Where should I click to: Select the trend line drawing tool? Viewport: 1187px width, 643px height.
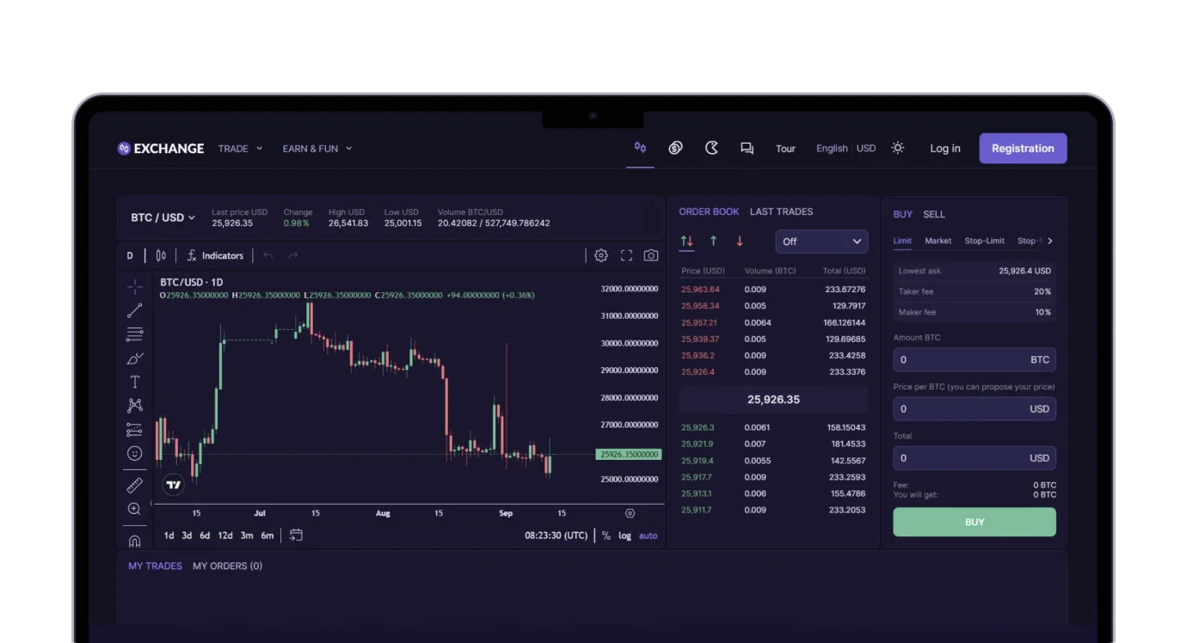pyautogui.click(x=134, y=310)
